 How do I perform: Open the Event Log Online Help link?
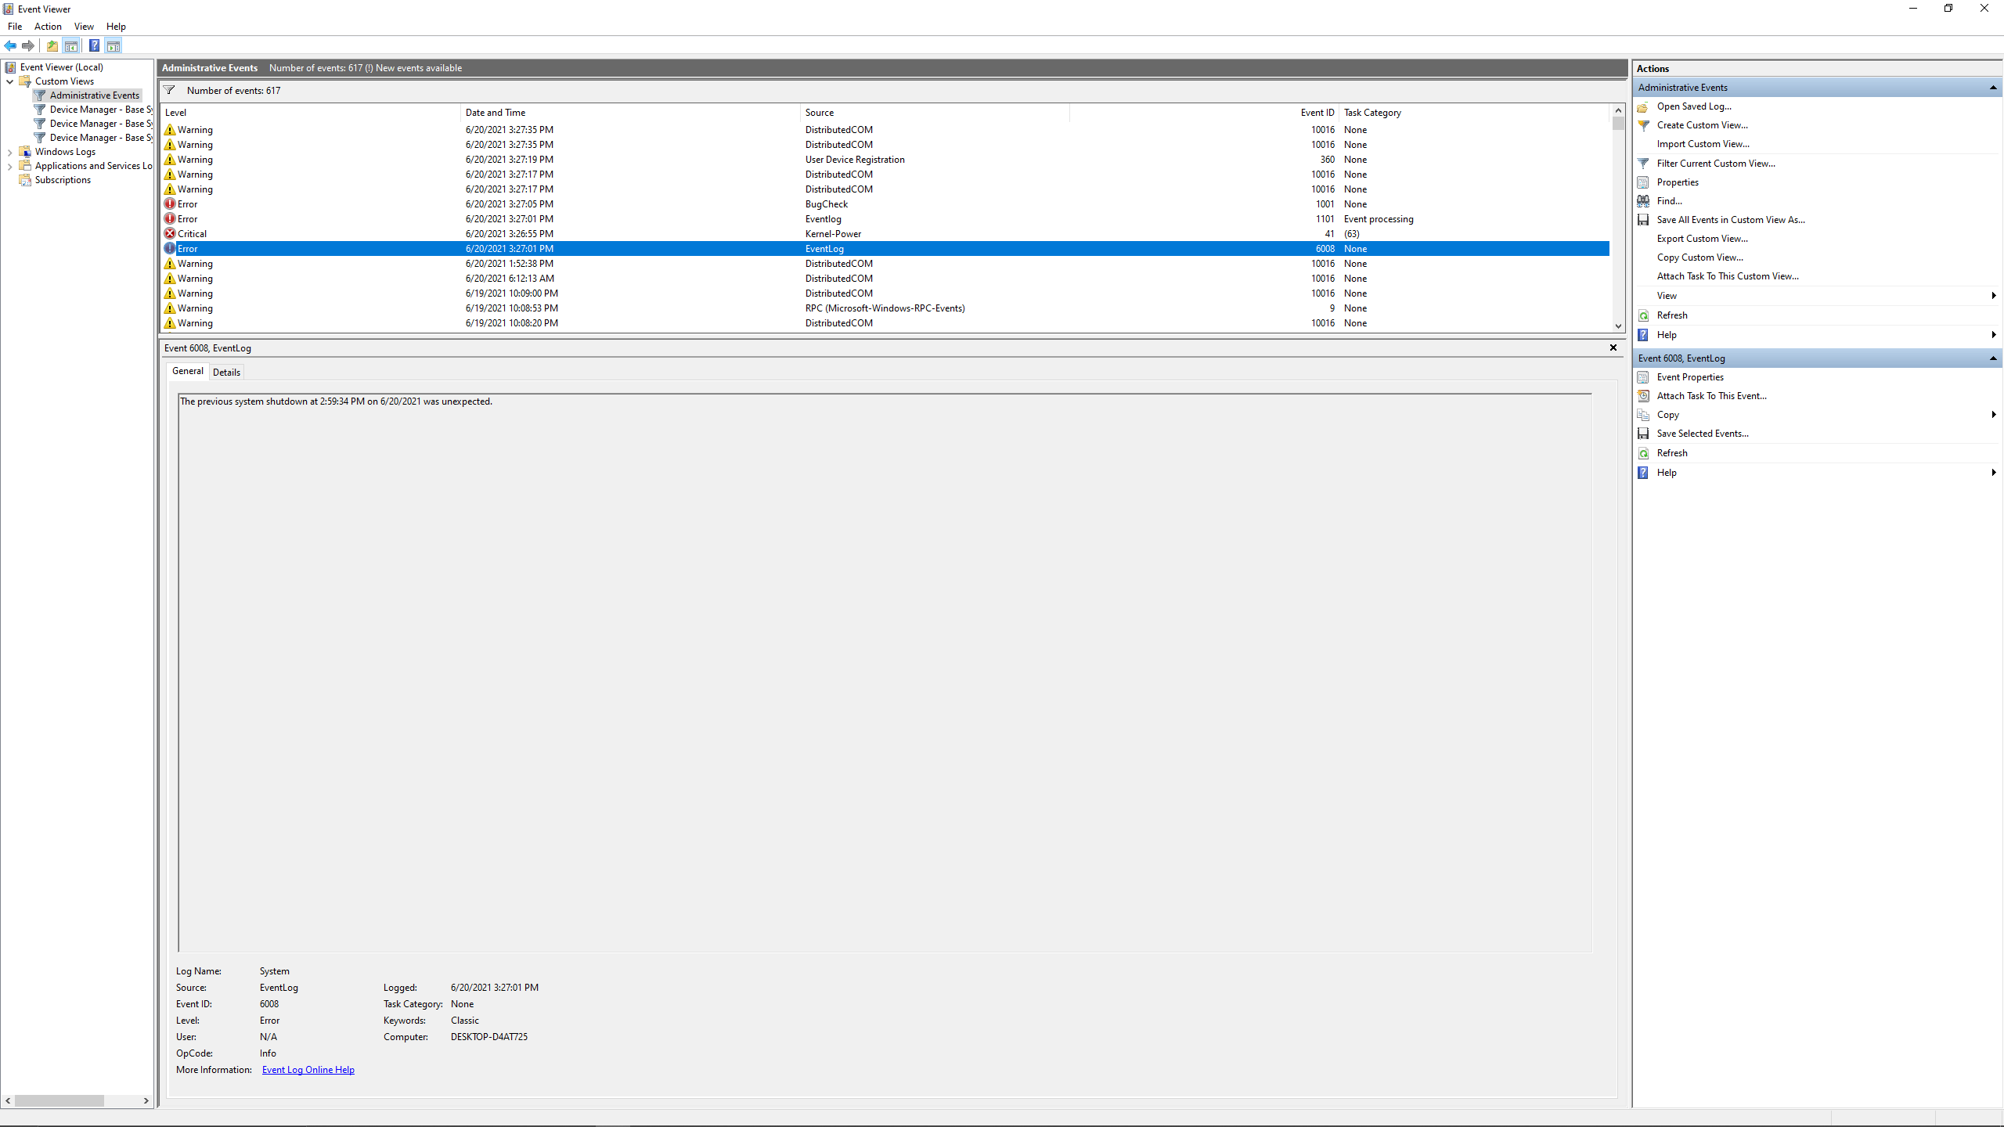click(x=308, y=1070)
